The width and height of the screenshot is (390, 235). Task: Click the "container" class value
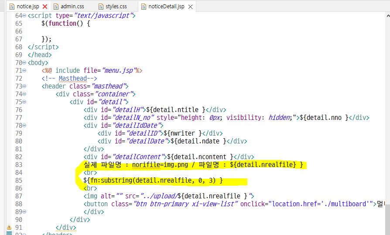114,94
